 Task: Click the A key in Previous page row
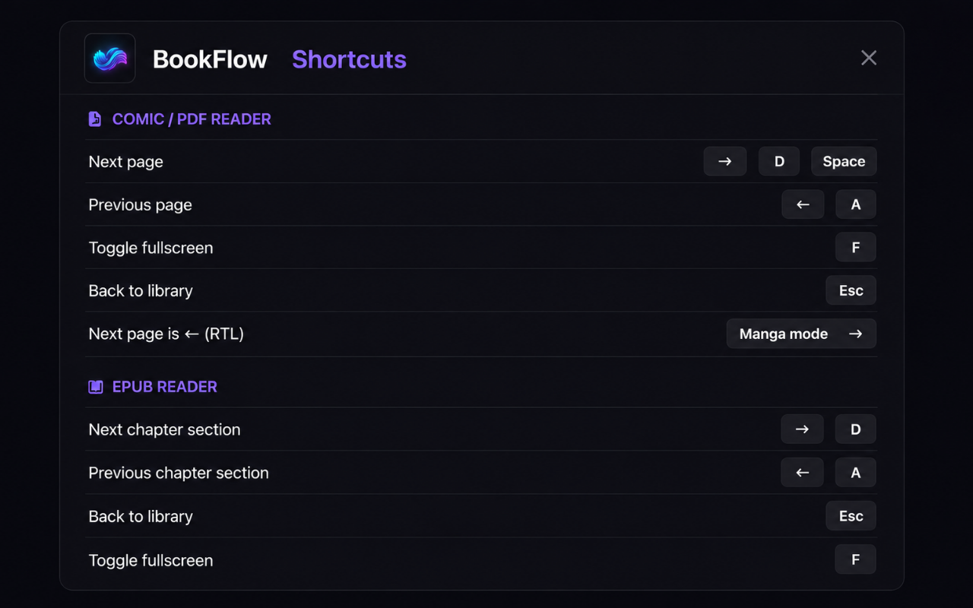856,204
